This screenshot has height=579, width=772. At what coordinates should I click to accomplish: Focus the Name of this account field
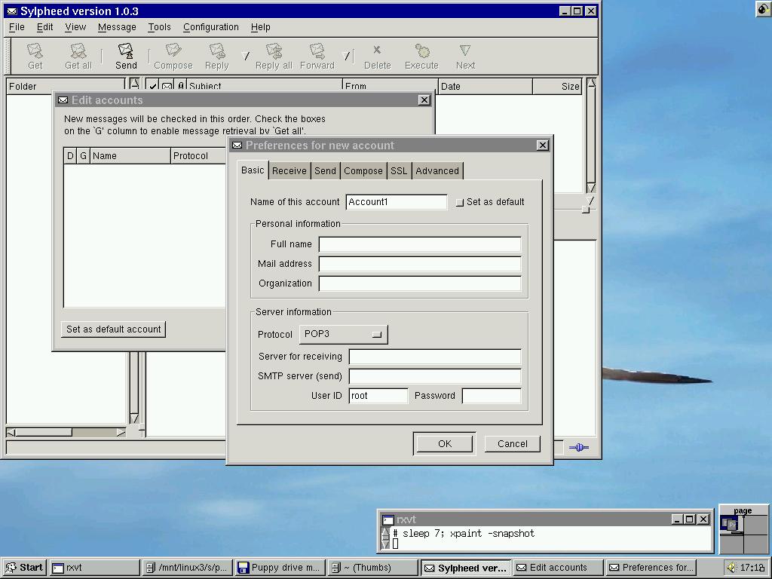point(397,202)
